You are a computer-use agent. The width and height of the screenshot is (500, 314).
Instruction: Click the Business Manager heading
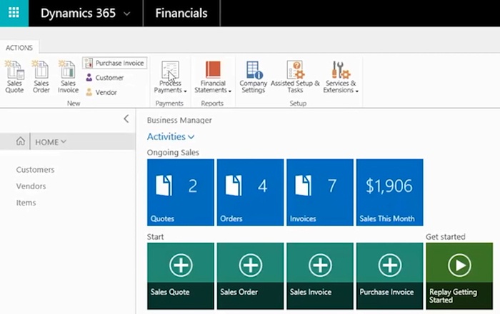pos(179,121)
